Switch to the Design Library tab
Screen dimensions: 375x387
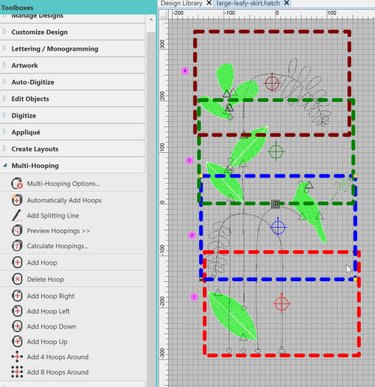pyautogui.click(x=182, y=3)
